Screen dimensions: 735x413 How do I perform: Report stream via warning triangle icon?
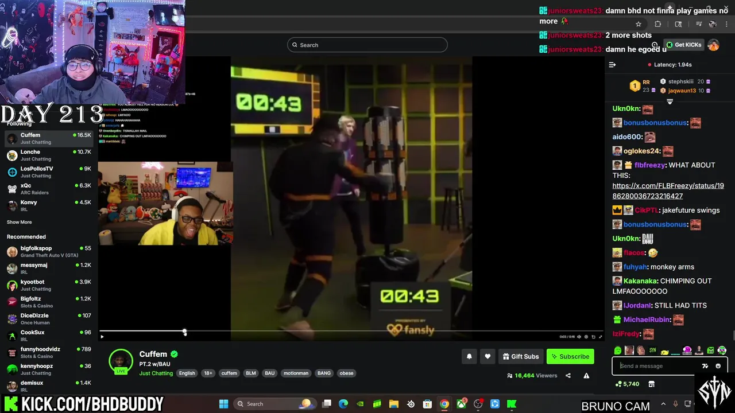[x=586, y=376]
